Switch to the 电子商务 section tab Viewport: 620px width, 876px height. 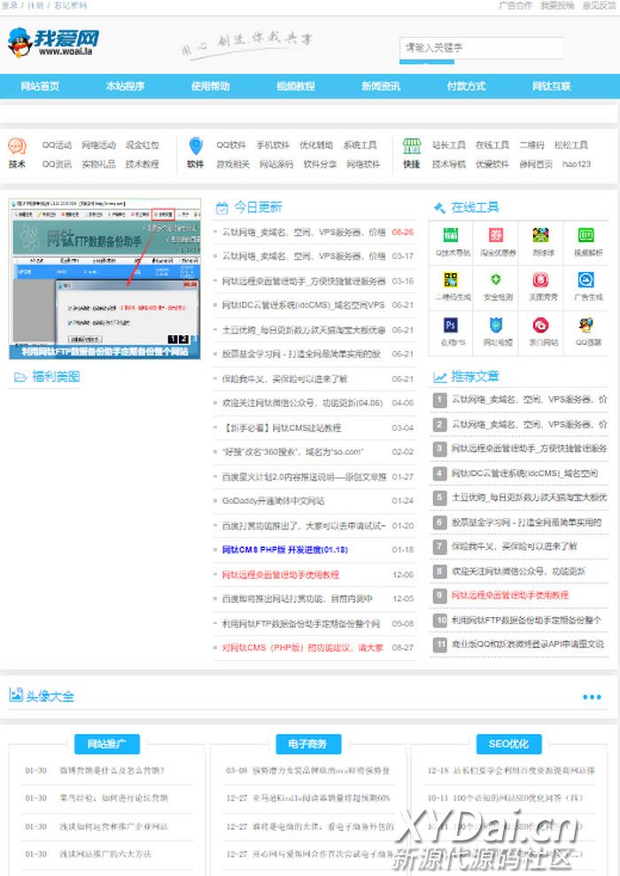[x=307, y=744]
